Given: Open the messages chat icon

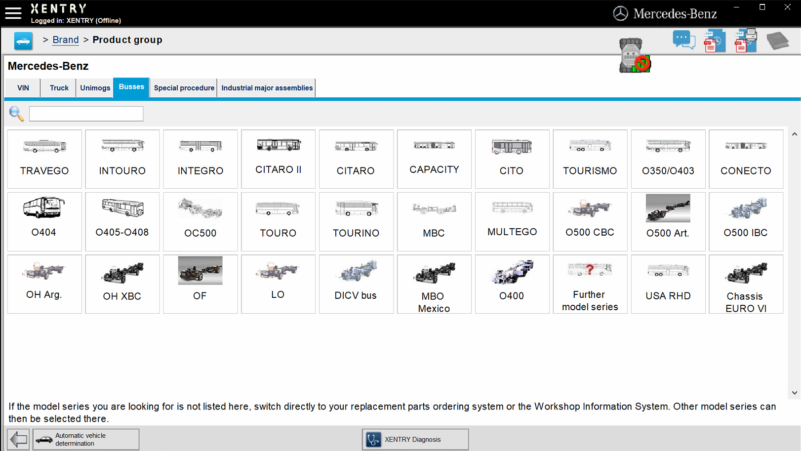Looking at the screenshot, I should [684, 40].
